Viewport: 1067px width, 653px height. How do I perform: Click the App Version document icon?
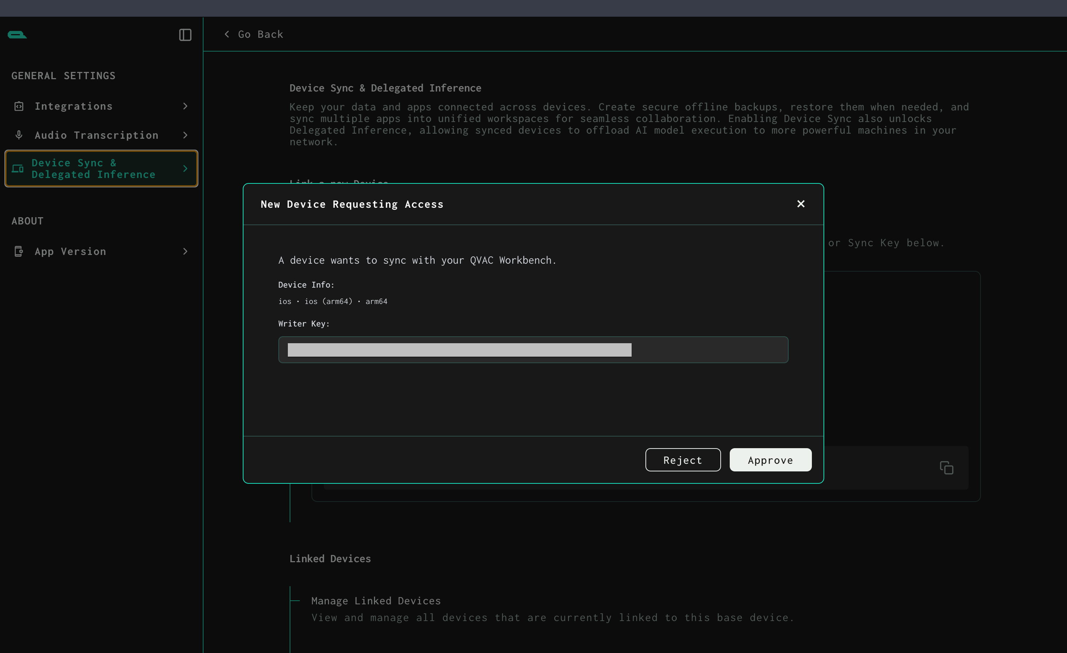point(19,251)
